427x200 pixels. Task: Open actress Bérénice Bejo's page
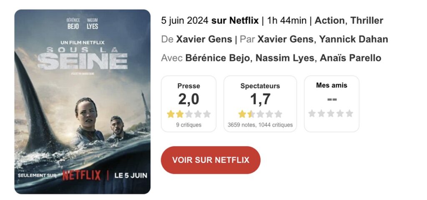click(218, 58)
